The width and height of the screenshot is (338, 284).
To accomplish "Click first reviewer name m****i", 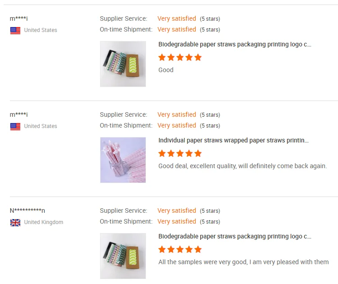I will coord(18,18).
